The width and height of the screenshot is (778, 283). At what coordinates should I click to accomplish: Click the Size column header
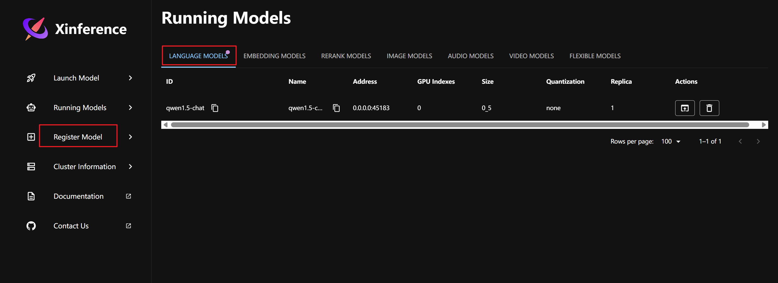coord(488,82)
